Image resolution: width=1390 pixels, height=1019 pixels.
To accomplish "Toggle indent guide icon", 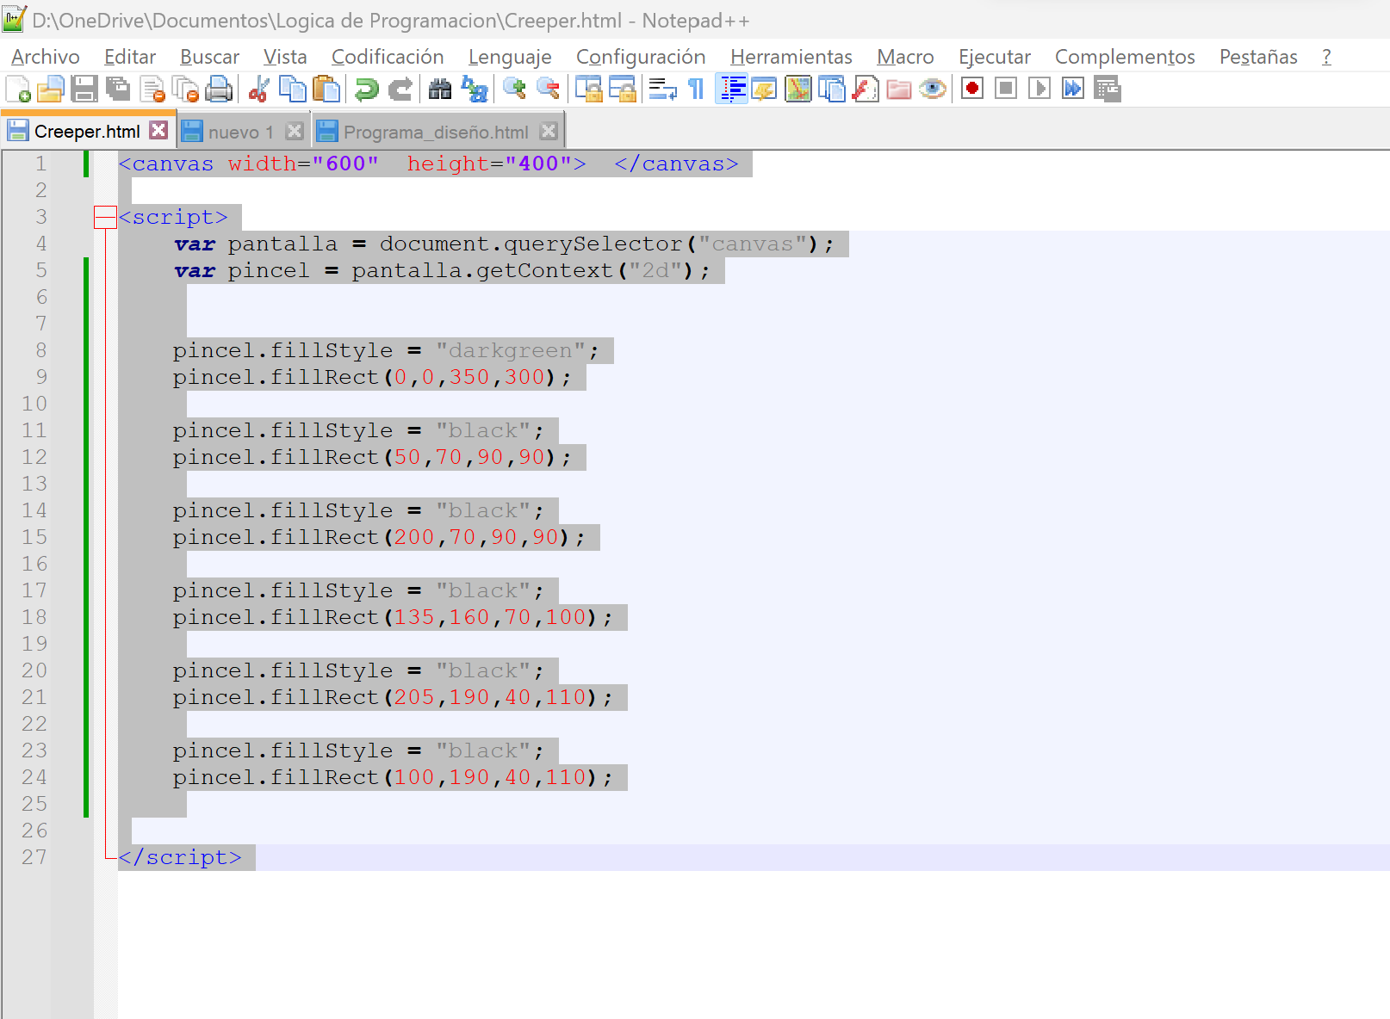I will pos(732,89).
